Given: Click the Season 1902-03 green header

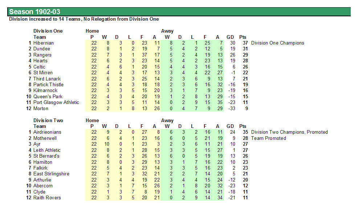Looking at the screenshot, I should 179,12.
